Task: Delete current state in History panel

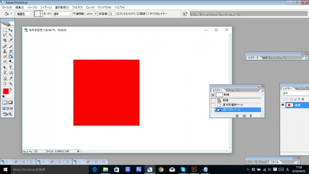Action: click(251, 116)
